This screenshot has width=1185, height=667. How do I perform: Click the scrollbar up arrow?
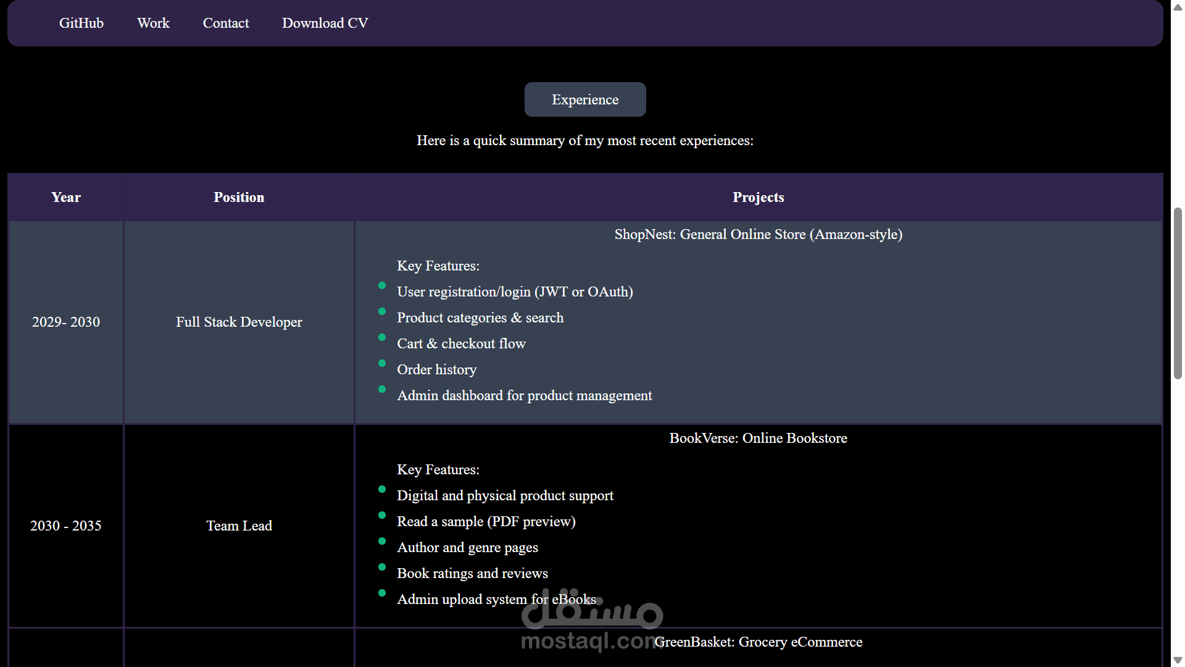point(1178,7)
